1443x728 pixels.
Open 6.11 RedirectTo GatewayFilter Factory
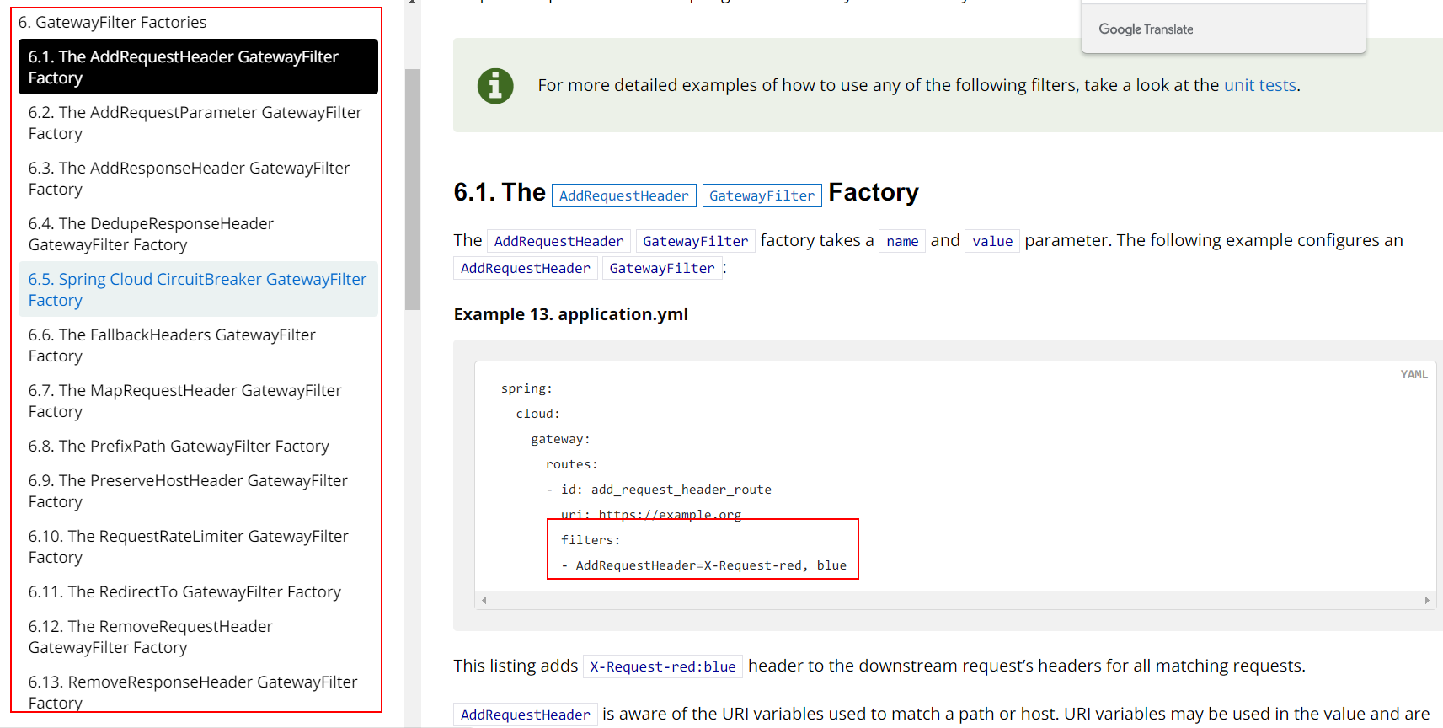point(198,591)
